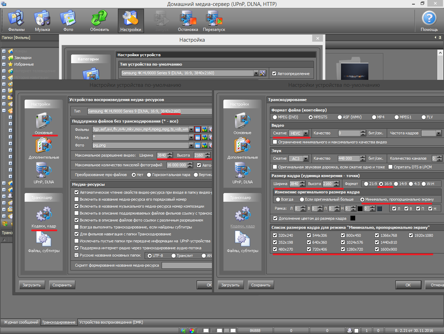Expand the Частота кадров dropdown

click(x=438, y=133)
